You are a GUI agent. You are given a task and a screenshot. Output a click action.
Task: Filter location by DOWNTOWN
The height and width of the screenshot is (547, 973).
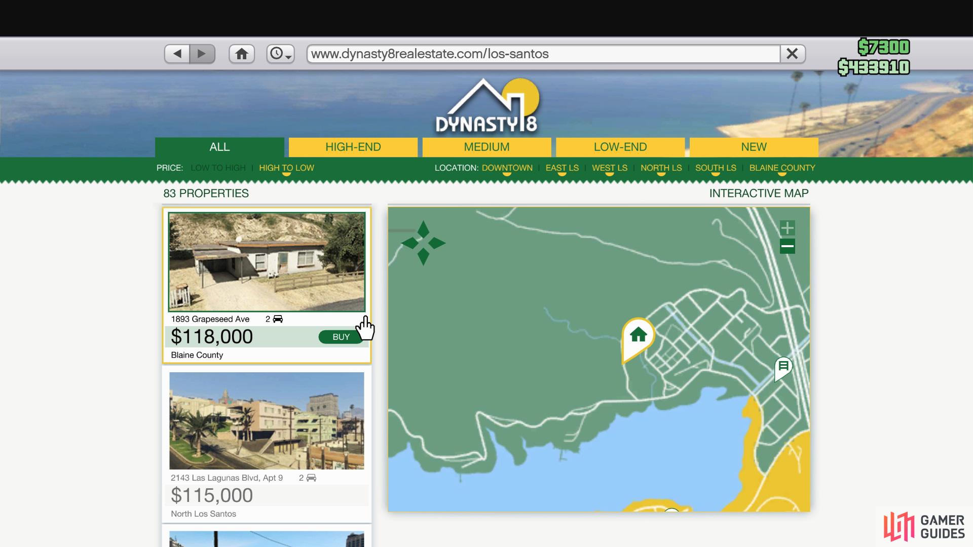[507, 168]
